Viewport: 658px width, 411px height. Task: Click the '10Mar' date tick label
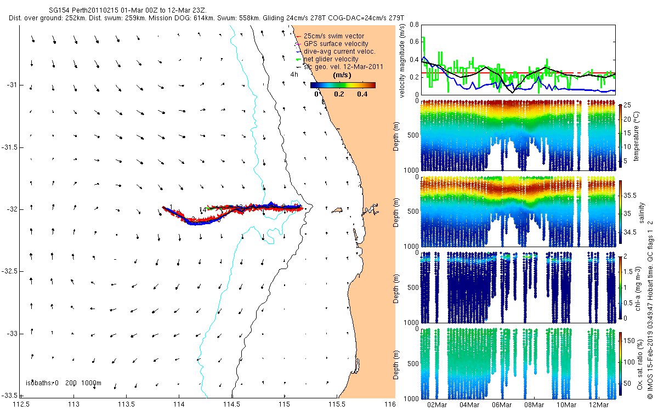point(566,404)
